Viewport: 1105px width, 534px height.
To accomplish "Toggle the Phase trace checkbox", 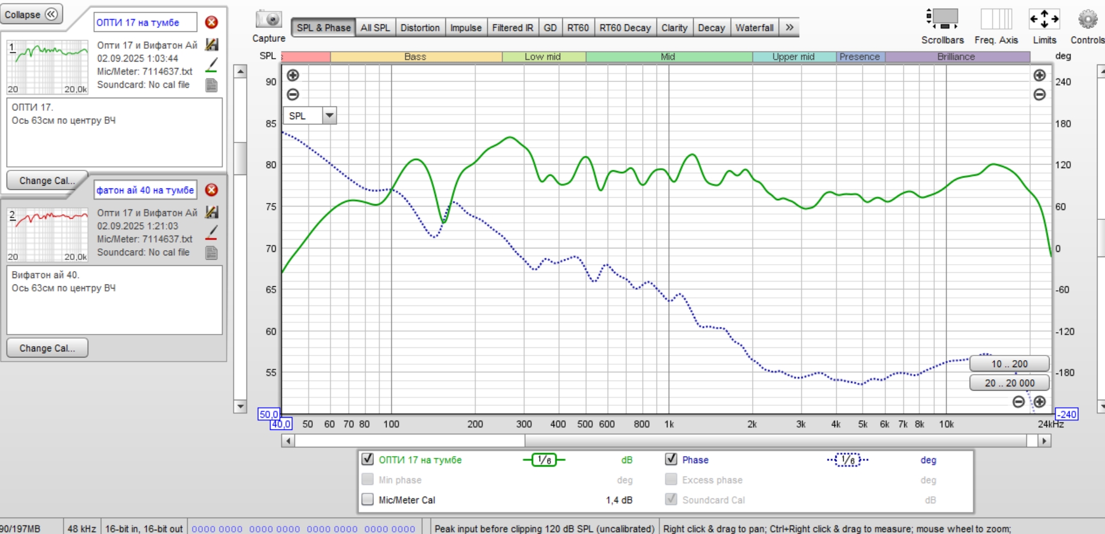I will pyautogui.click(x=671, y=459).
